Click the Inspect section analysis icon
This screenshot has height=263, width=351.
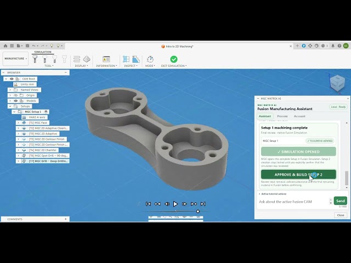pyautogui.click(x=126, y=59)
